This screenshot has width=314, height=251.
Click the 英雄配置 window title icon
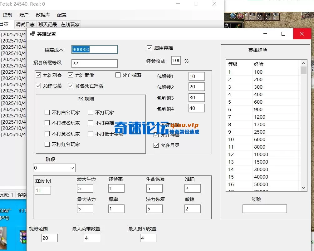[x=32, y=34]
